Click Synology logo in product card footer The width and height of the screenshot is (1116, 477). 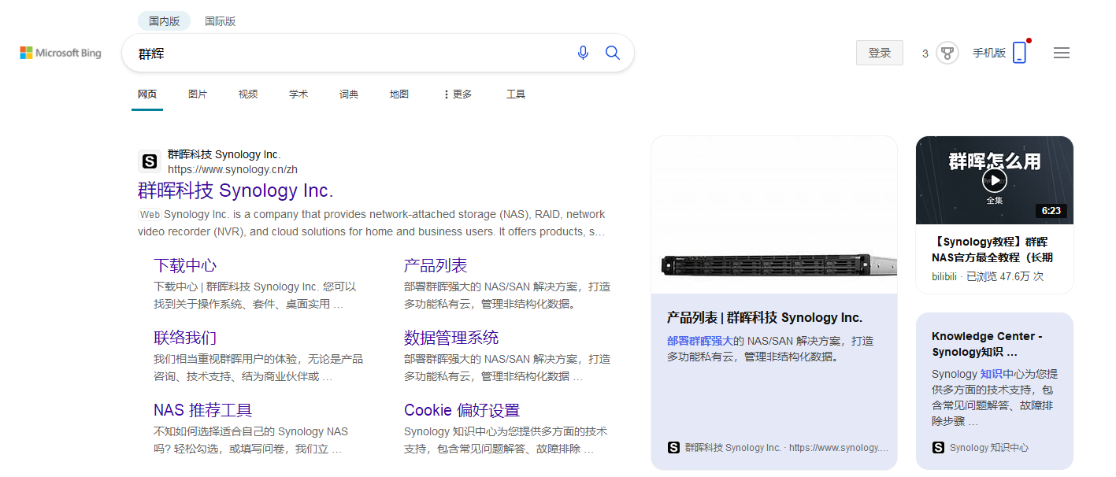673,447
